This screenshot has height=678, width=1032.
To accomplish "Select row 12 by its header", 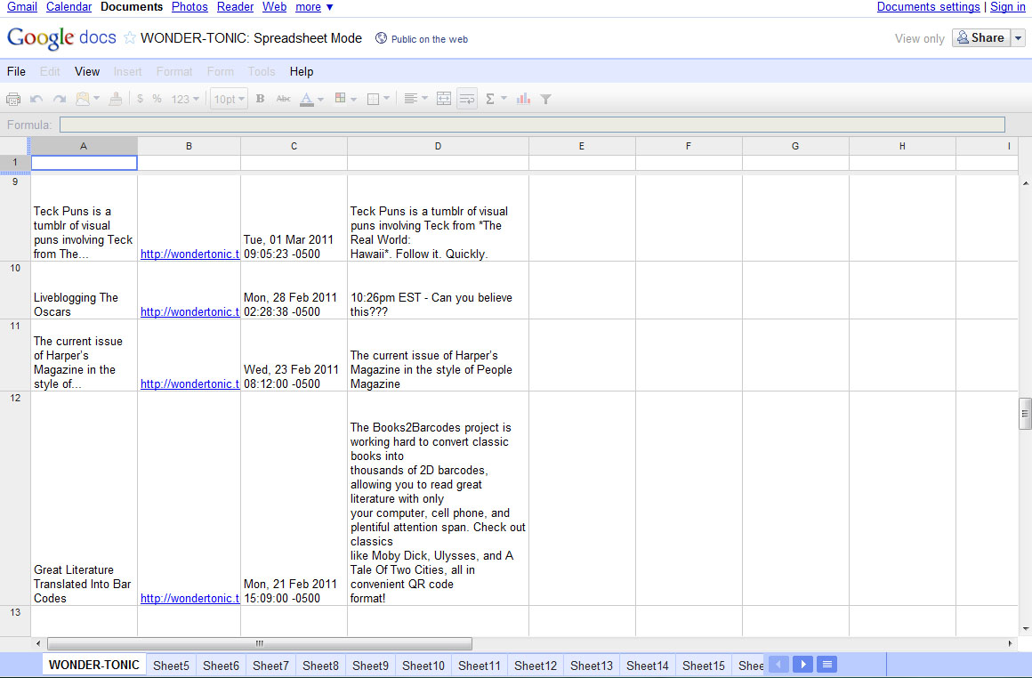I will [15, 498].
